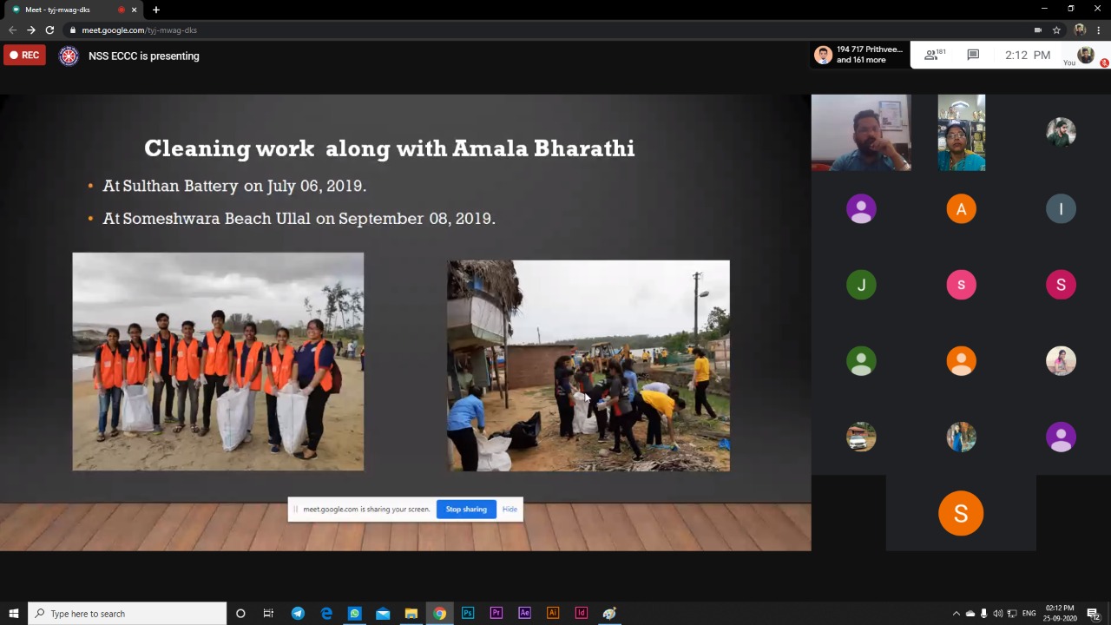The height and width of the screenshot is (625, 1111).
Task: Open Chrome's three-dot menu
Action: 1099,30
